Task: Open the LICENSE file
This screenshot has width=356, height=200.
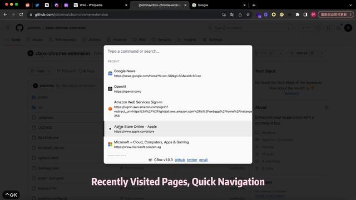Action: [45, 128]
